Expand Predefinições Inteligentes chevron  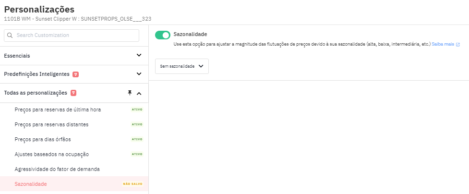click(139, 74)
